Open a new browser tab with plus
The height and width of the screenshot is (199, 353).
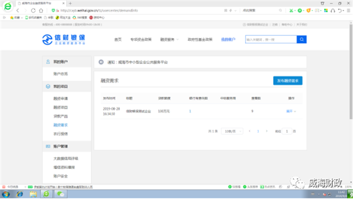pos(70,3)
